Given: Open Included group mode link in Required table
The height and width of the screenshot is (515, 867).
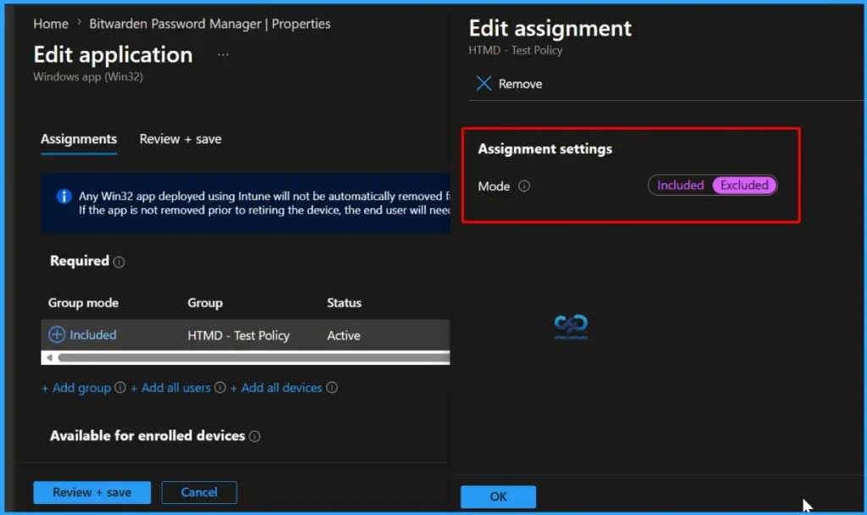Looking at the screenshot, I should pyautogui.click(x=93, y=335).
